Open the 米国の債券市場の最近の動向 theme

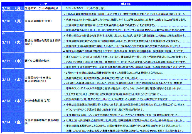pos(42,122)
